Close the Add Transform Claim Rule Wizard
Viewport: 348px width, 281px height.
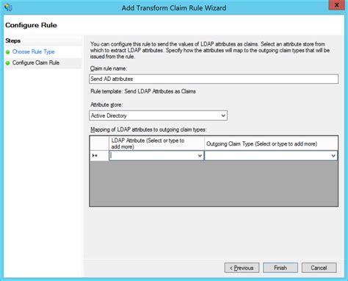pyautogui.click(x=336, y=5)
